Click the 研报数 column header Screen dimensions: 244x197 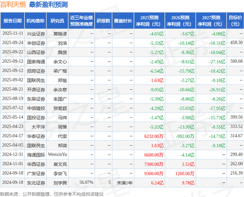(x=103, y=21)
